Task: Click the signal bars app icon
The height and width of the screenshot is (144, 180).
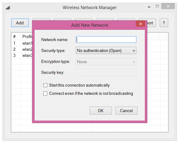Action: (8, 8)
